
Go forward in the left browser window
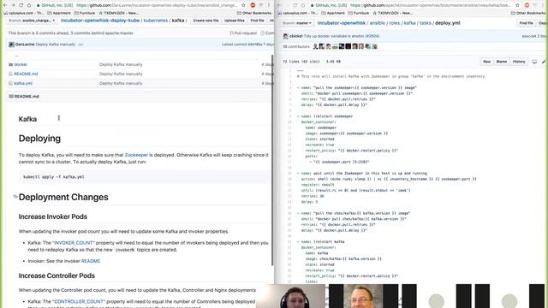(x=13, y=5)
